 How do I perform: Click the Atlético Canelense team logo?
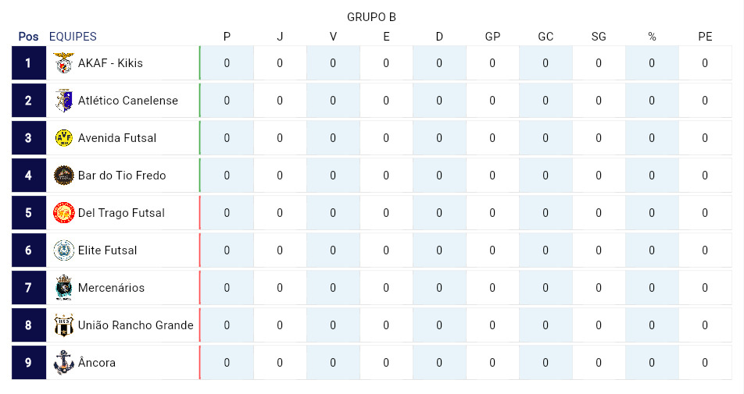point(63,101)
